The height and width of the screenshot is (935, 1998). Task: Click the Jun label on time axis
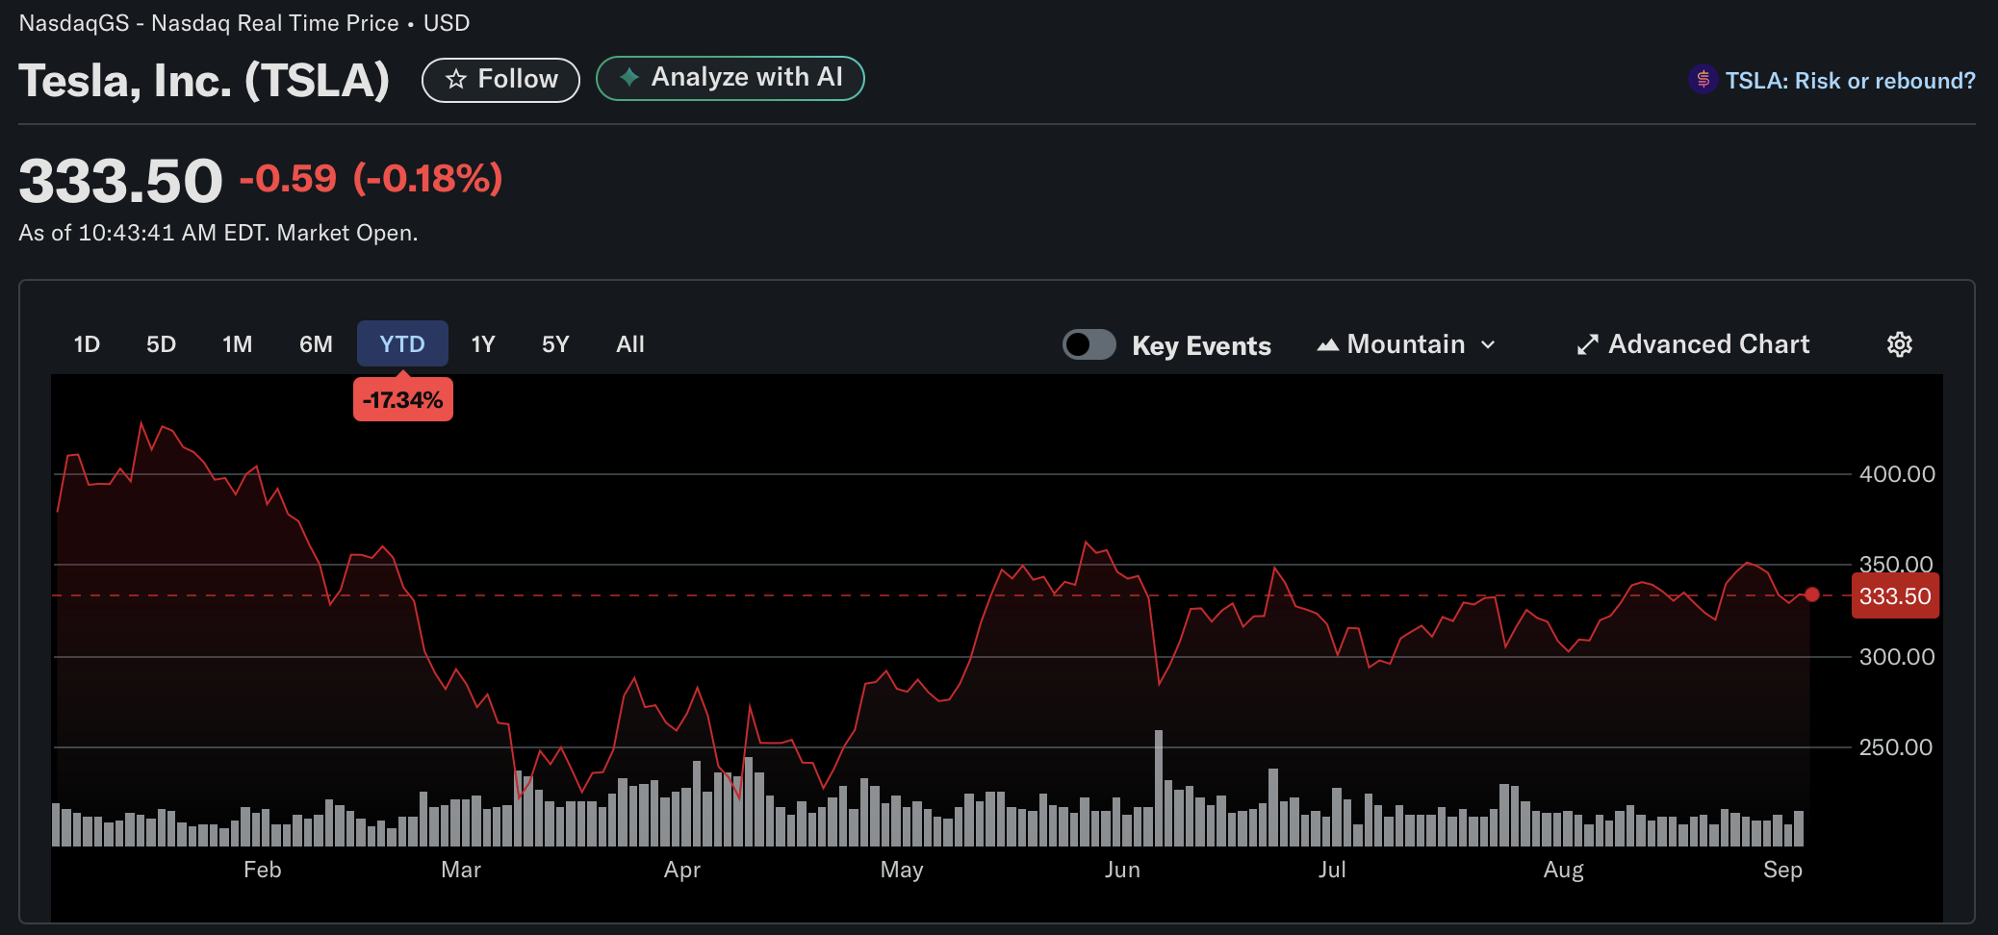coord(1122,870)
